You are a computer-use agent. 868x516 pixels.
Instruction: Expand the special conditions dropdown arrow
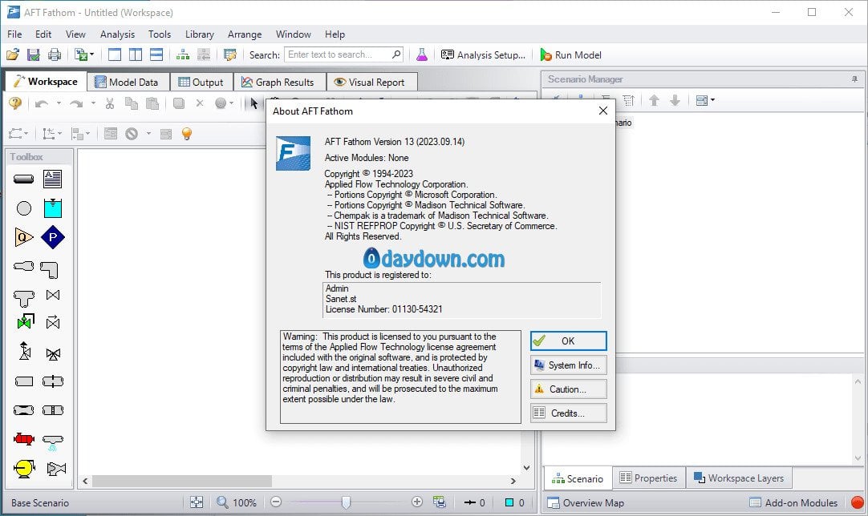148,133
